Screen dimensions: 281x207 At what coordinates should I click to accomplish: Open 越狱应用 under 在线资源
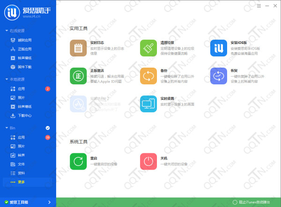coord(25,40)
